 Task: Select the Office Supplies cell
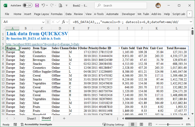coord(42,72)
